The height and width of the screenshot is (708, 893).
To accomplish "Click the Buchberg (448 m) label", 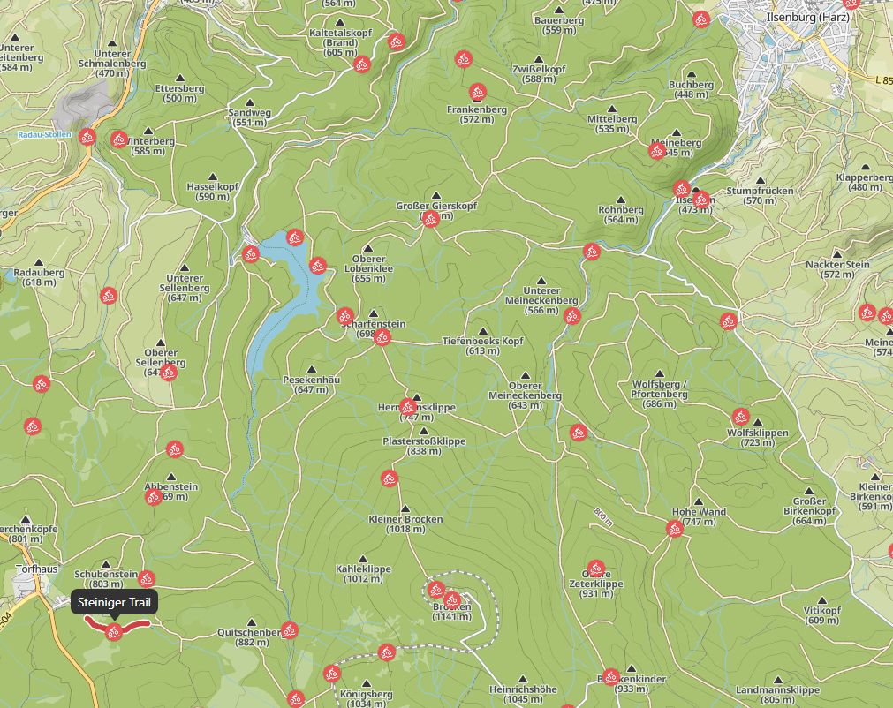I will (691, 89).
